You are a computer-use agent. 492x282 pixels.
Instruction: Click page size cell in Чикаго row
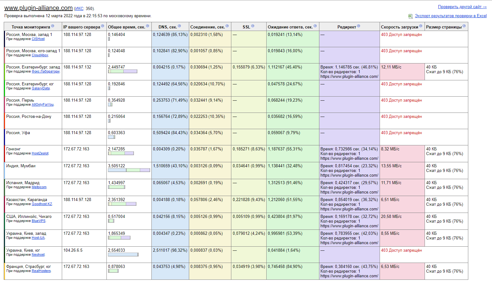447,221
